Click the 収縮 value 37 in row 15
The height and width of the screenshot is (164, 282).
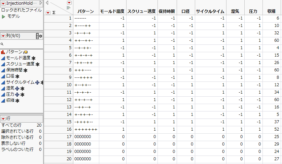point(277,122)
